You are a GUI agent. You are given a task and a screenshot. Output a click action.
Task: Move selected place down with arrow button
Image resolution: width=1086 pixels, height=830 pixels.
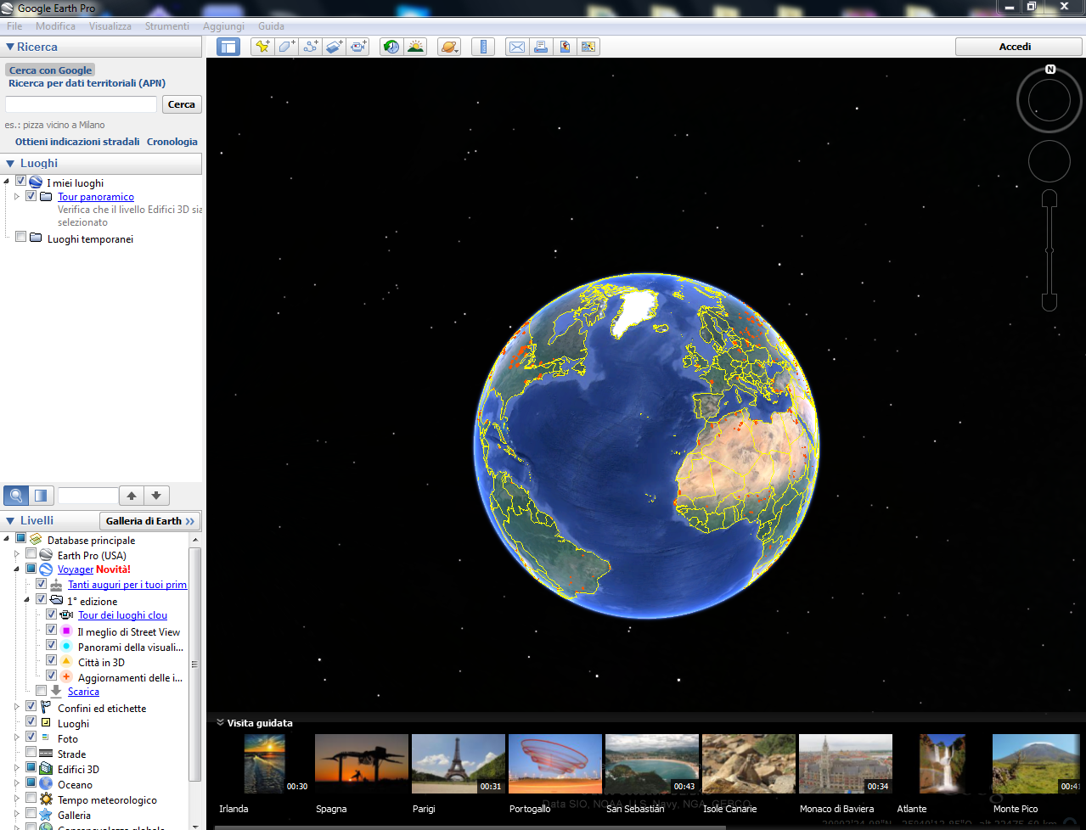tap(156, 496)
